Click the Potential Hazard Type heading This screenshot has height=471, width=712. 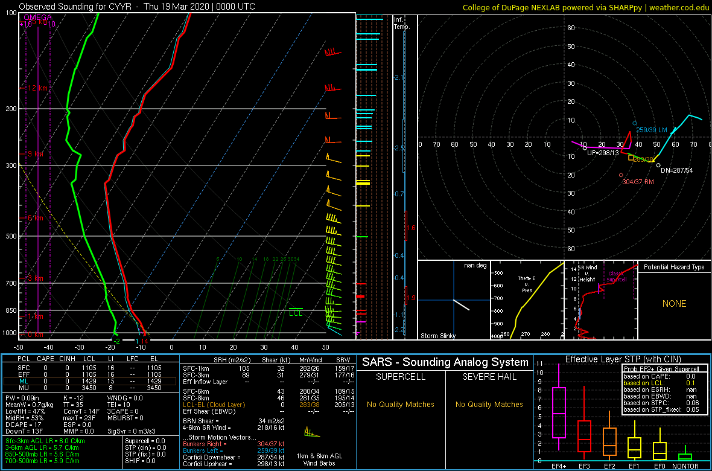(675, 268)
